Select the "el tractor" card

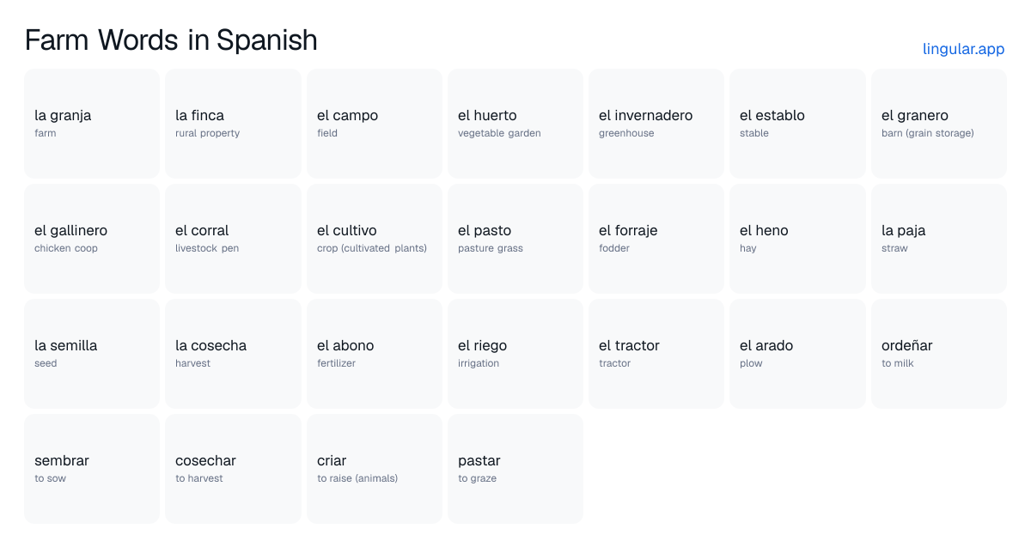[656, 354]
